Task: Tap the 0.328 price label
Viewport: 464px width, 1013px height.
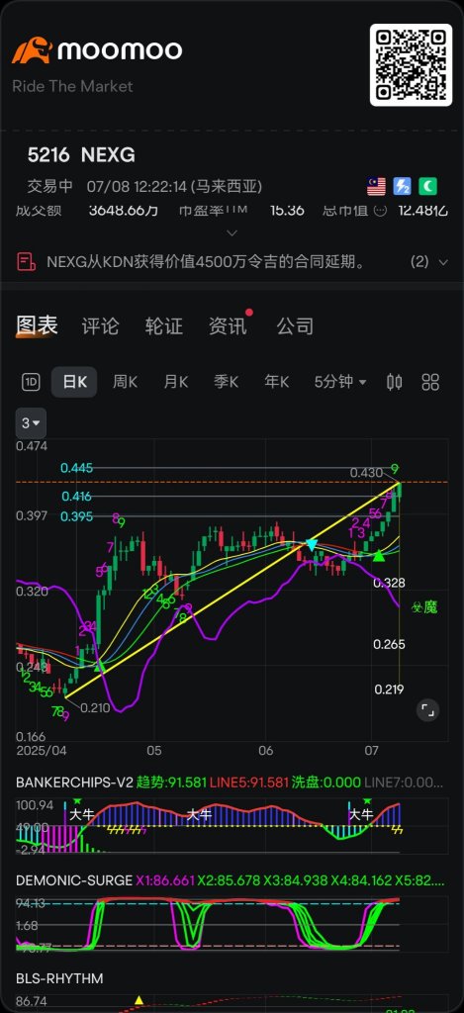Action: 389,583
